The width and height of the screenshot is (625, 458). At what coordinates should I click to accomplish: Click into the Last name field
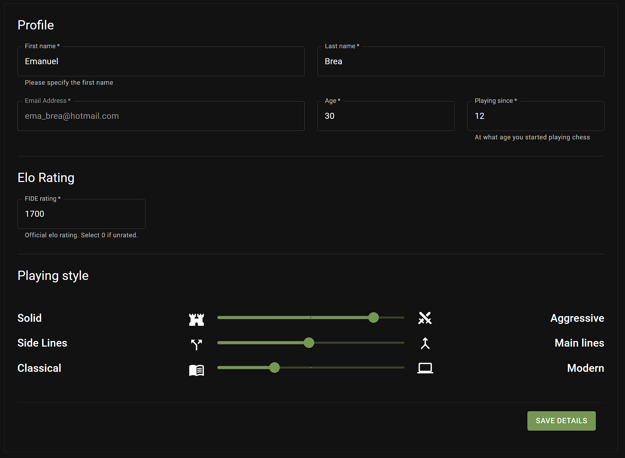pyautogui.click(x=461, y=61)
